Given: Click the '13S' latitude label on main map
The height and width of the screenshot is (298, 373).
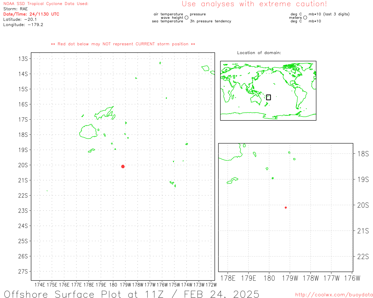Looking at the screenshot, I should (x=23, y=59).
